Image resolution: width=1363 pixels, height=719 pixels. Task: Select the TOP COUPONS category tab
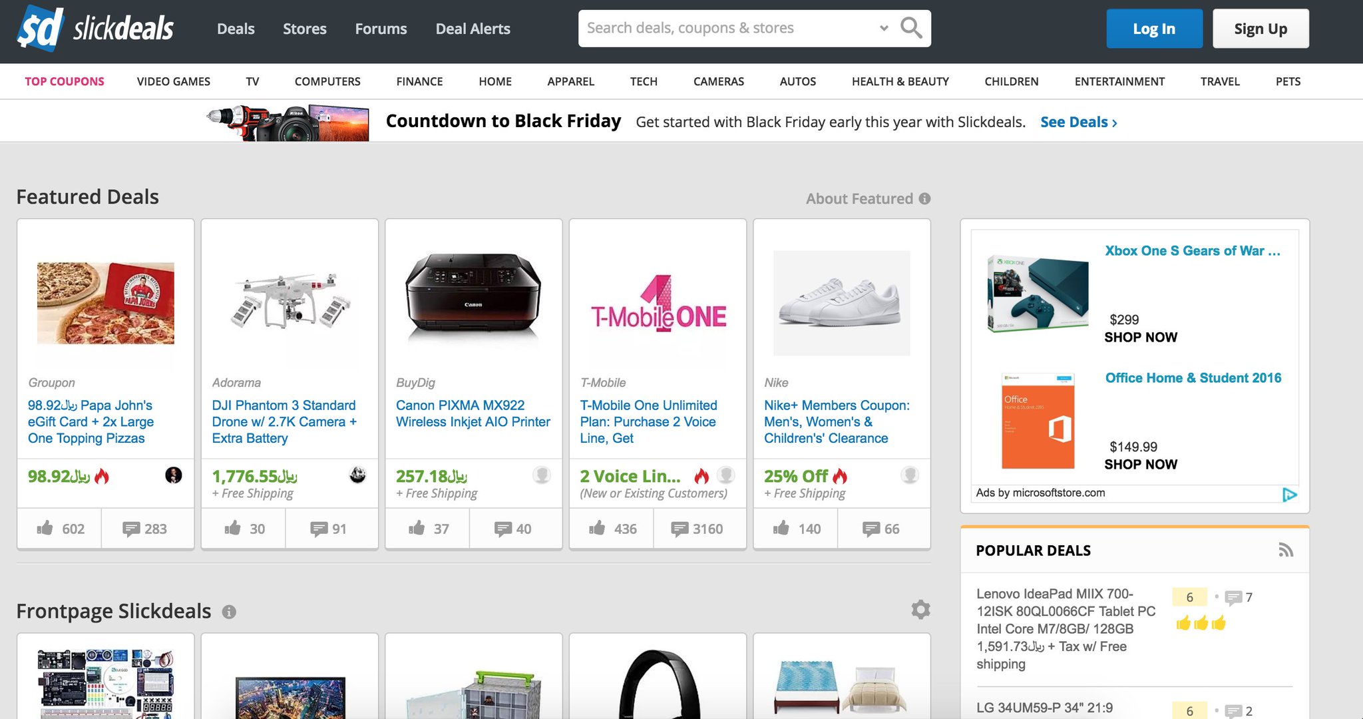click(x=65, y=81)
